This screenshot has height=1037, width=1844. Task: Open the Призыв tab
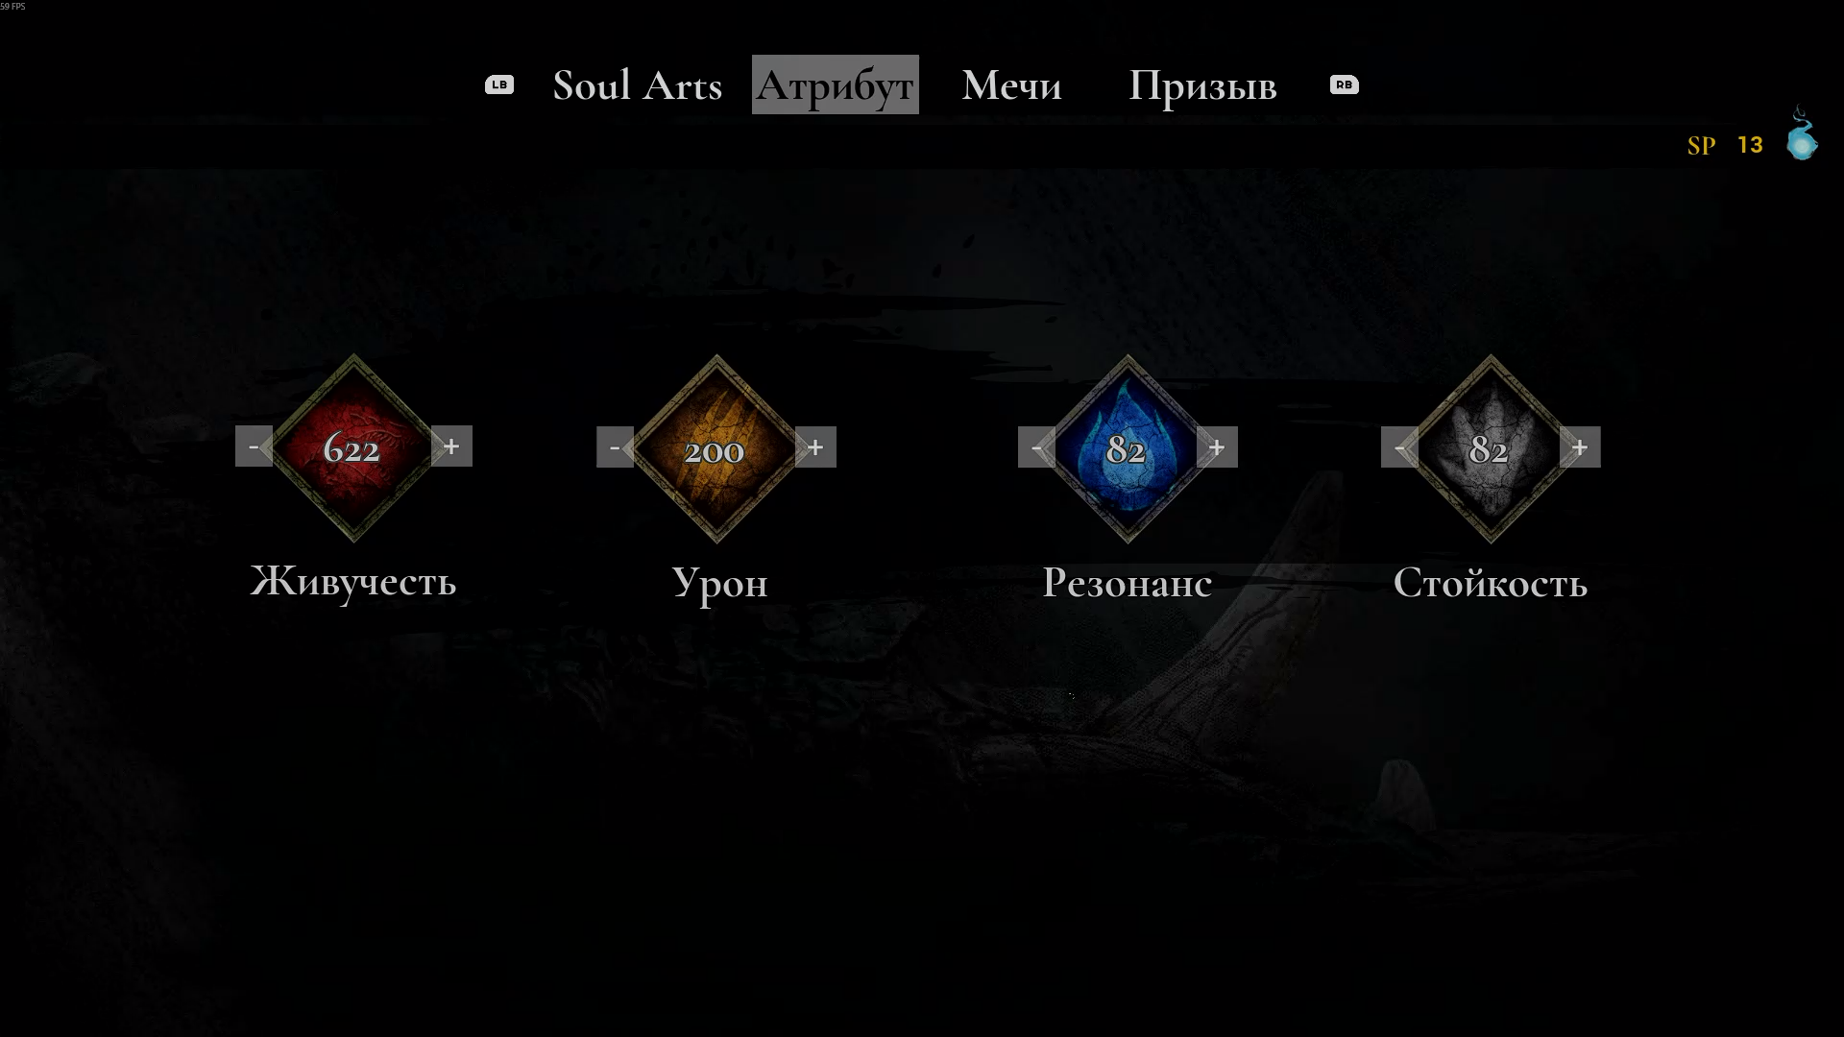point(1202,86)
